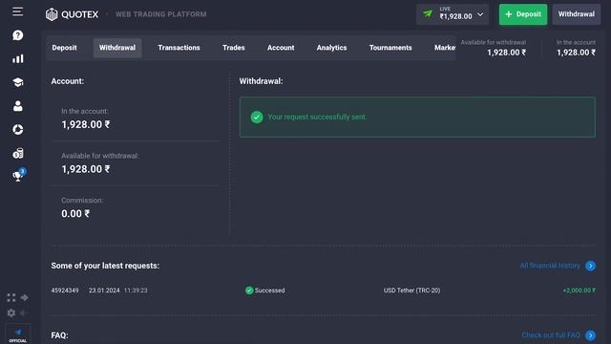
Task: Switch to the Transactions tab
Action: tap(179, 48)
